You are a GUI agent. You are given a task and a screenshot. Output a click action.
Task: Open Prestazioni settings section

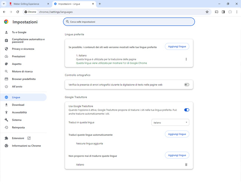click(23, 56)
